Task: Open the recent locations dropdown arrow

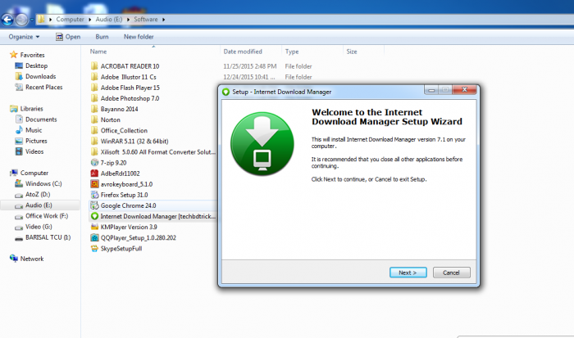Action: coord(32,20)
